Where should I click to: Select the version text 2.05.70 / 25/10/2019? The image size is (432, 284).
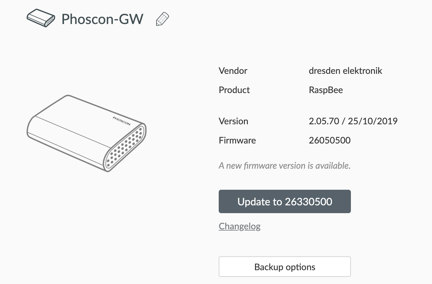pyautogui.click(x=353, y=121)
